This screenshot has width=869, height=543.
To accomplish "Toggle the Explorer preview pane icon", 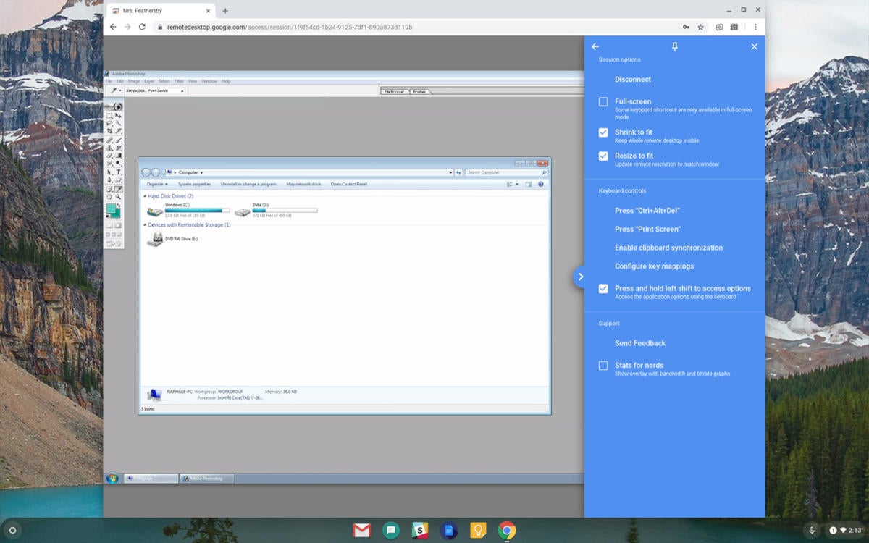I will pyautogui.click(x=529, y=184).
